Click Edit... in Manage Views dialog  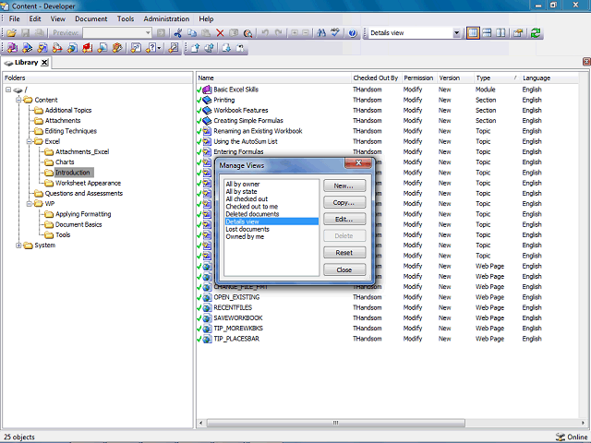[344, 219]
